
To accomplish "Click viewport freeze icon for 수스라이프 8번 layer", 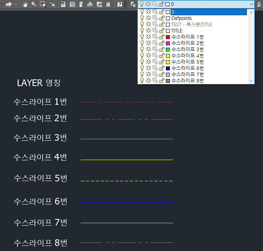I will coord(155,81).
